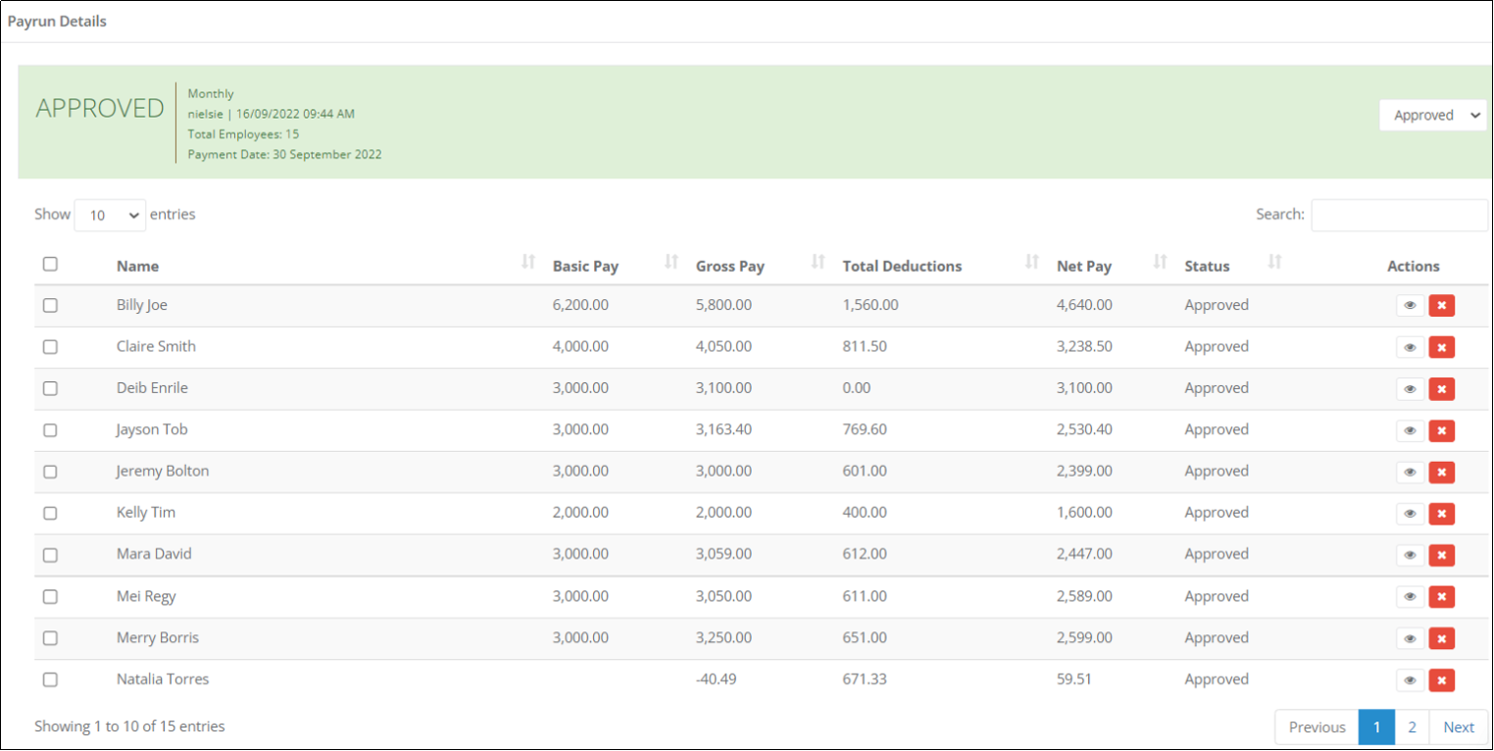Image resolution: width=1494 pixels, height=751 pixels.
Task: Sort by Status column arrows
Action: pos(1275,262)
